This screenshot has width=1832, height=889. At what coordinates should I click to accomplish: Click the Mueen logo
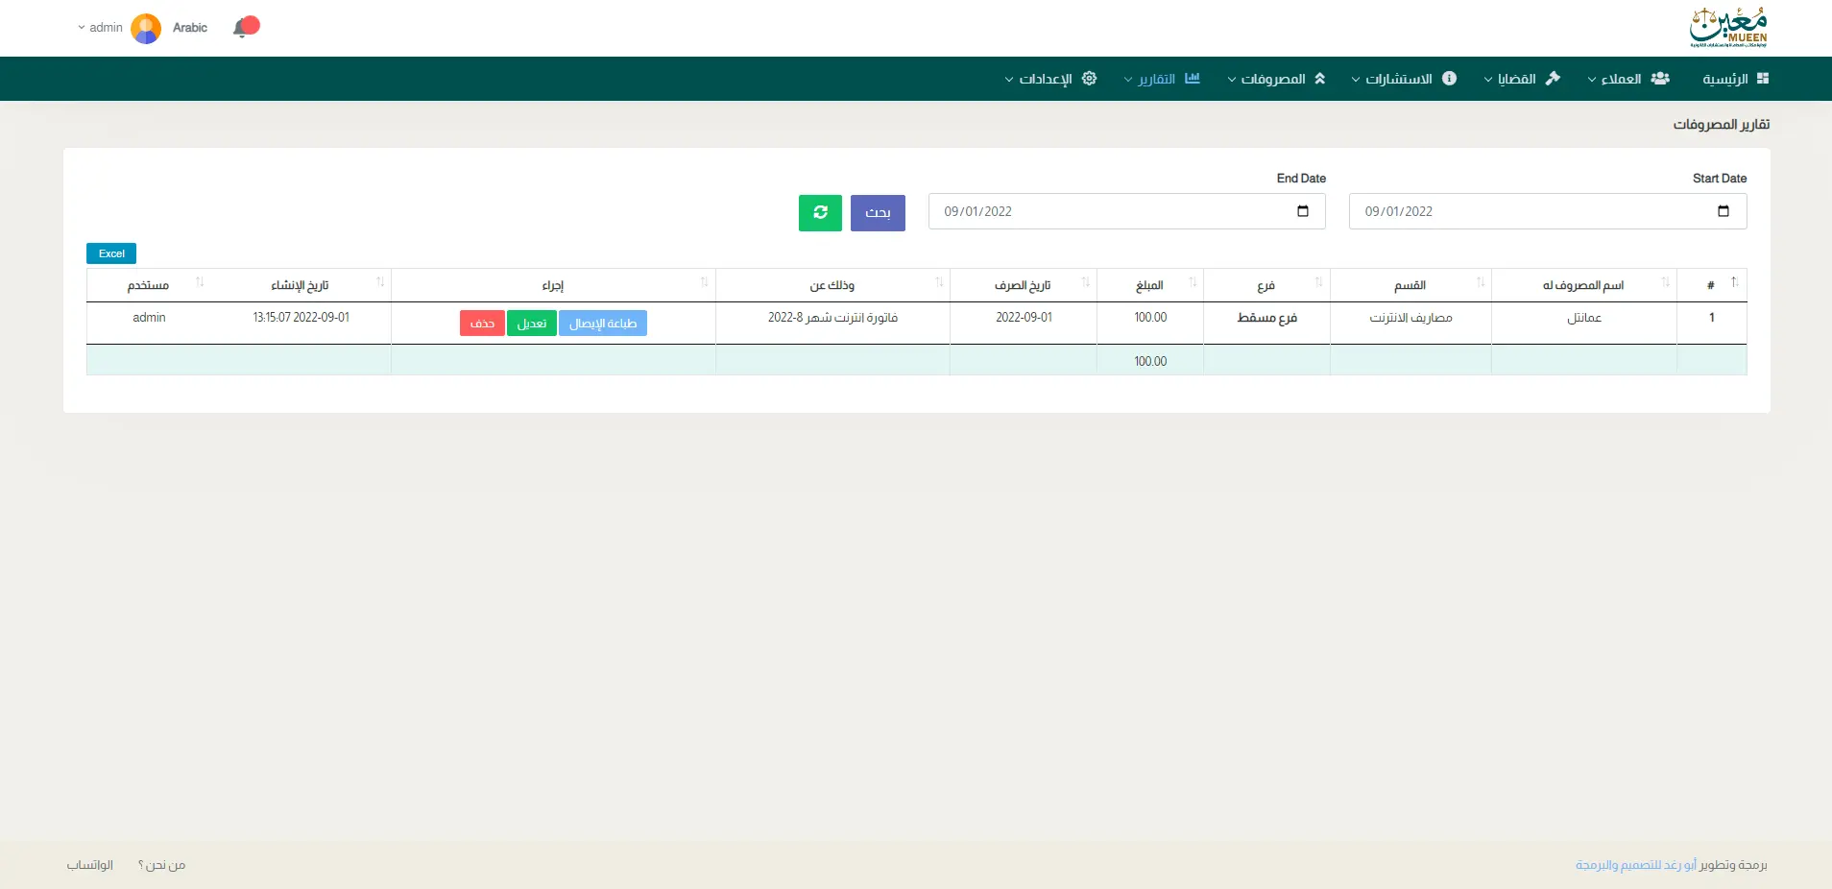(1727, 28)
